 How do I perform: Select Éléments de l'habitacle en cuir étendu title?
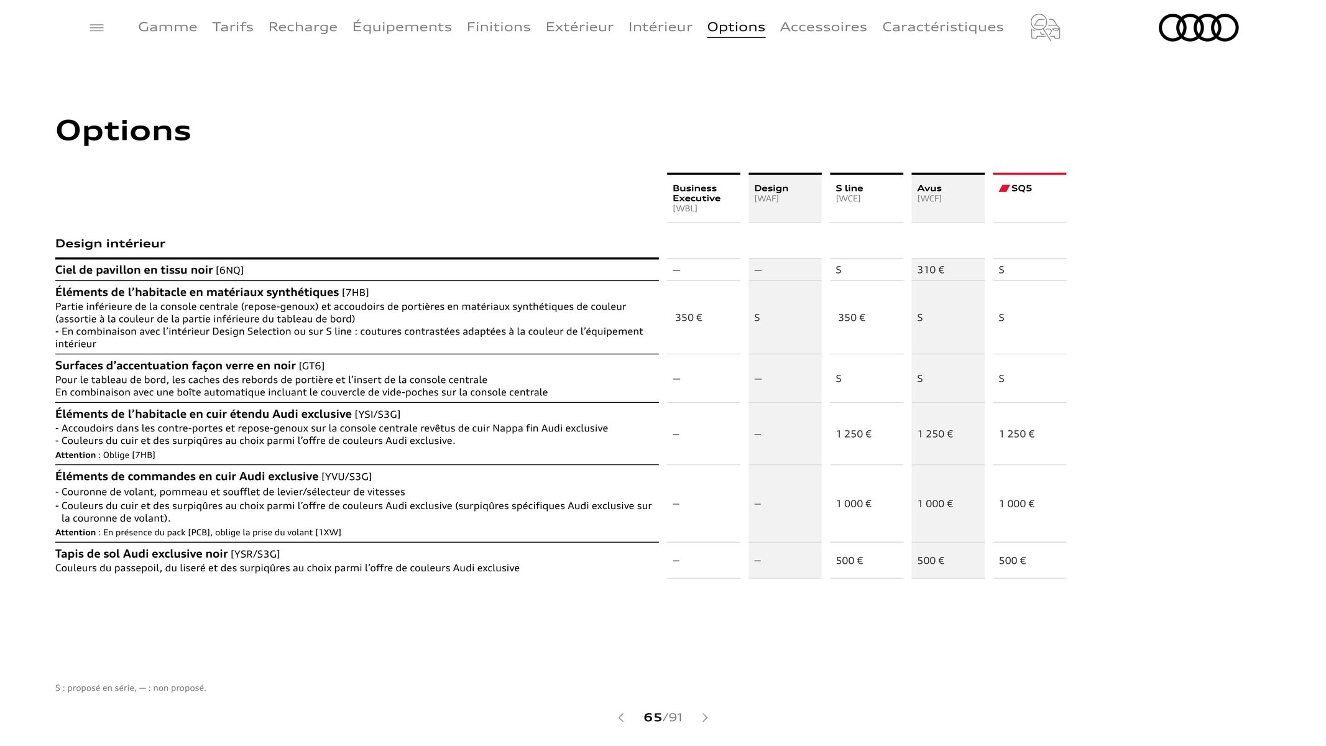(228, 414)
